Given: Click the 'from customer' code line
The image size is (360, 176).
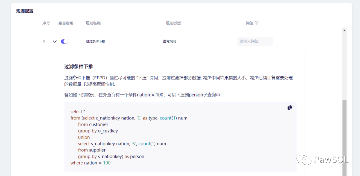Looking at the screenshot, I should [x=93, y=124].
